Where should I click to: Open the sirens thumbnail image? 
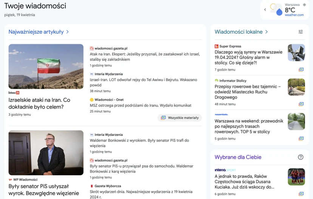click(296, 52)
